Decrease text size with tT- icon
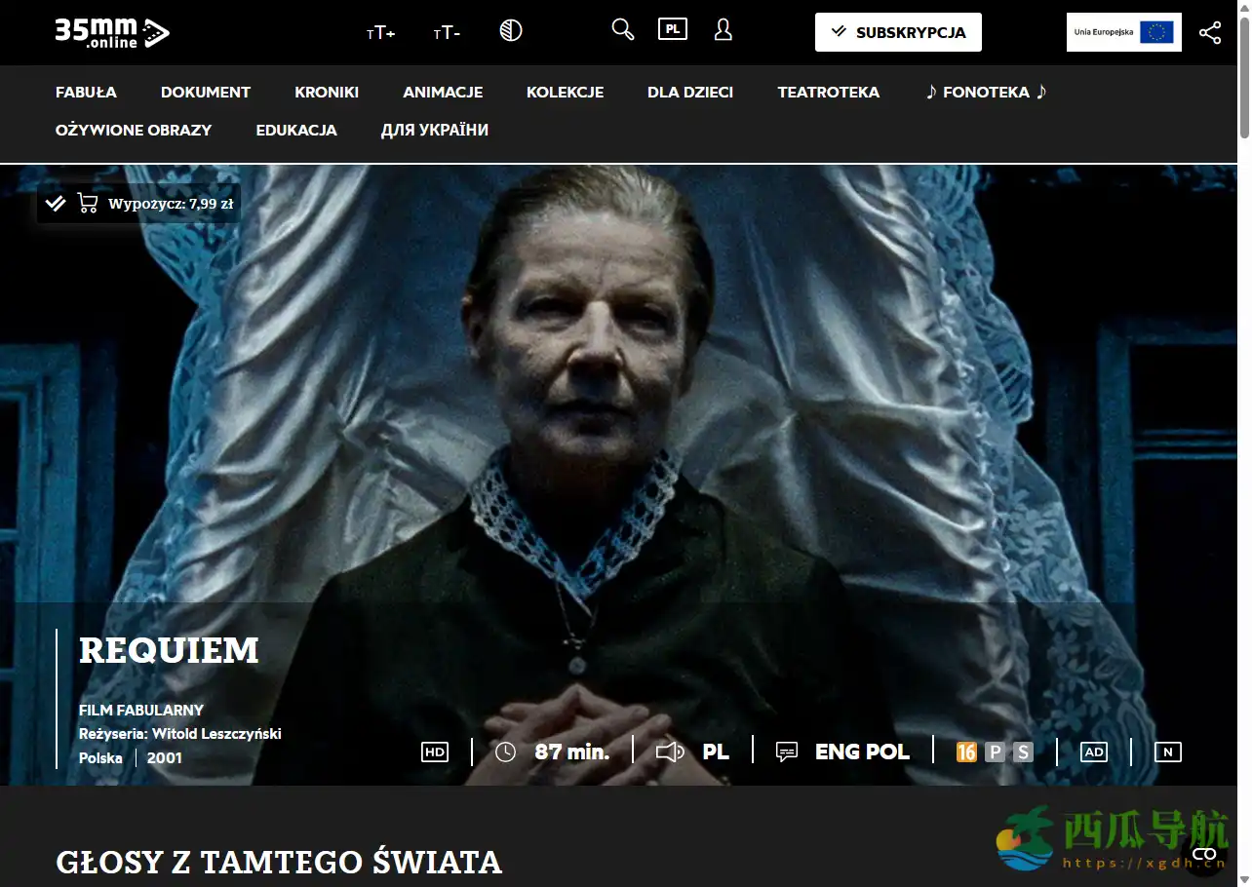The width and height of the screenshot is (1252, 887). (x=447, y=33)
